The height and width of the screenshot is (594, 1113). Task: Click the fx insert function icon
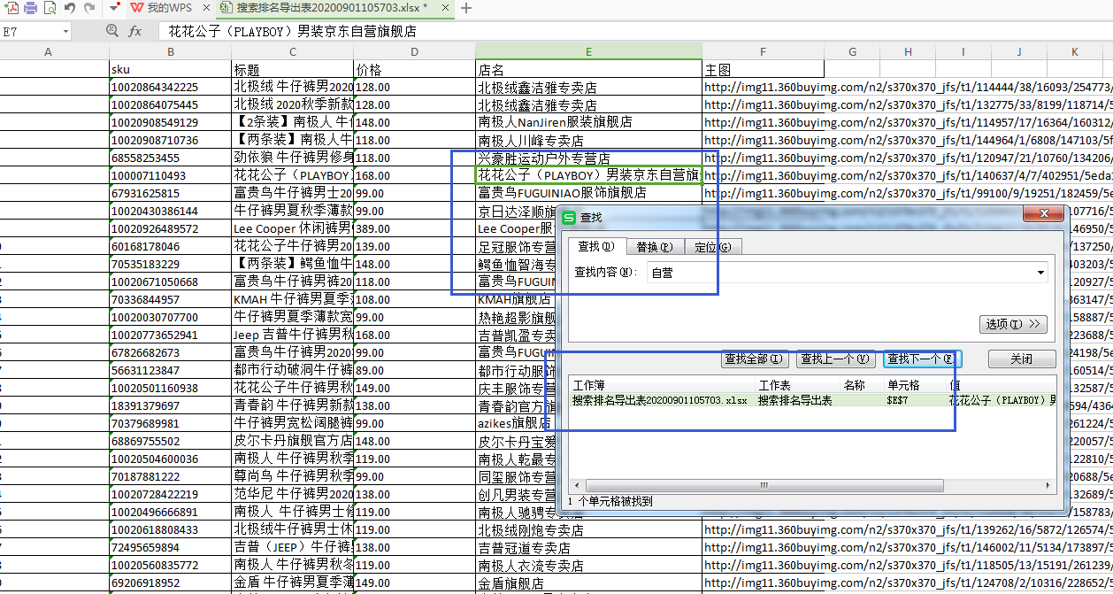(x=134, y=31)
